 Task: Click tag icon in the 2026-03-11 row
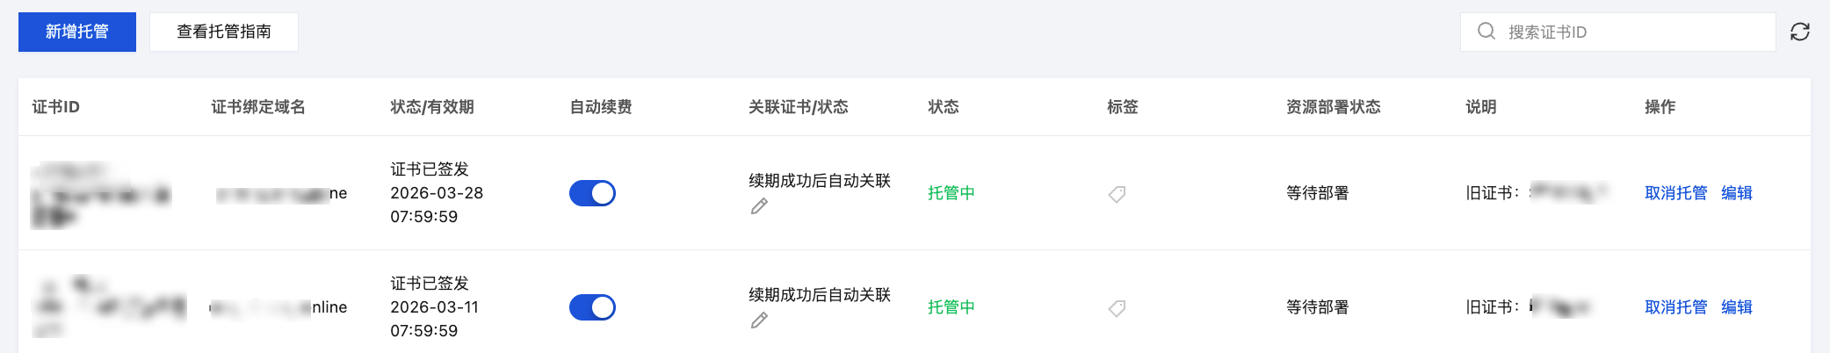pos(1117,308)
